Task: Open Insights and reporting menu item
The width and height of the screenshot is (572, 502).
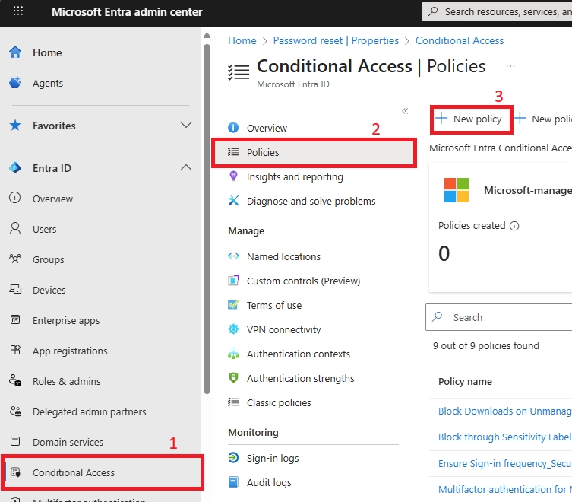Action: (x=295, y=176)
